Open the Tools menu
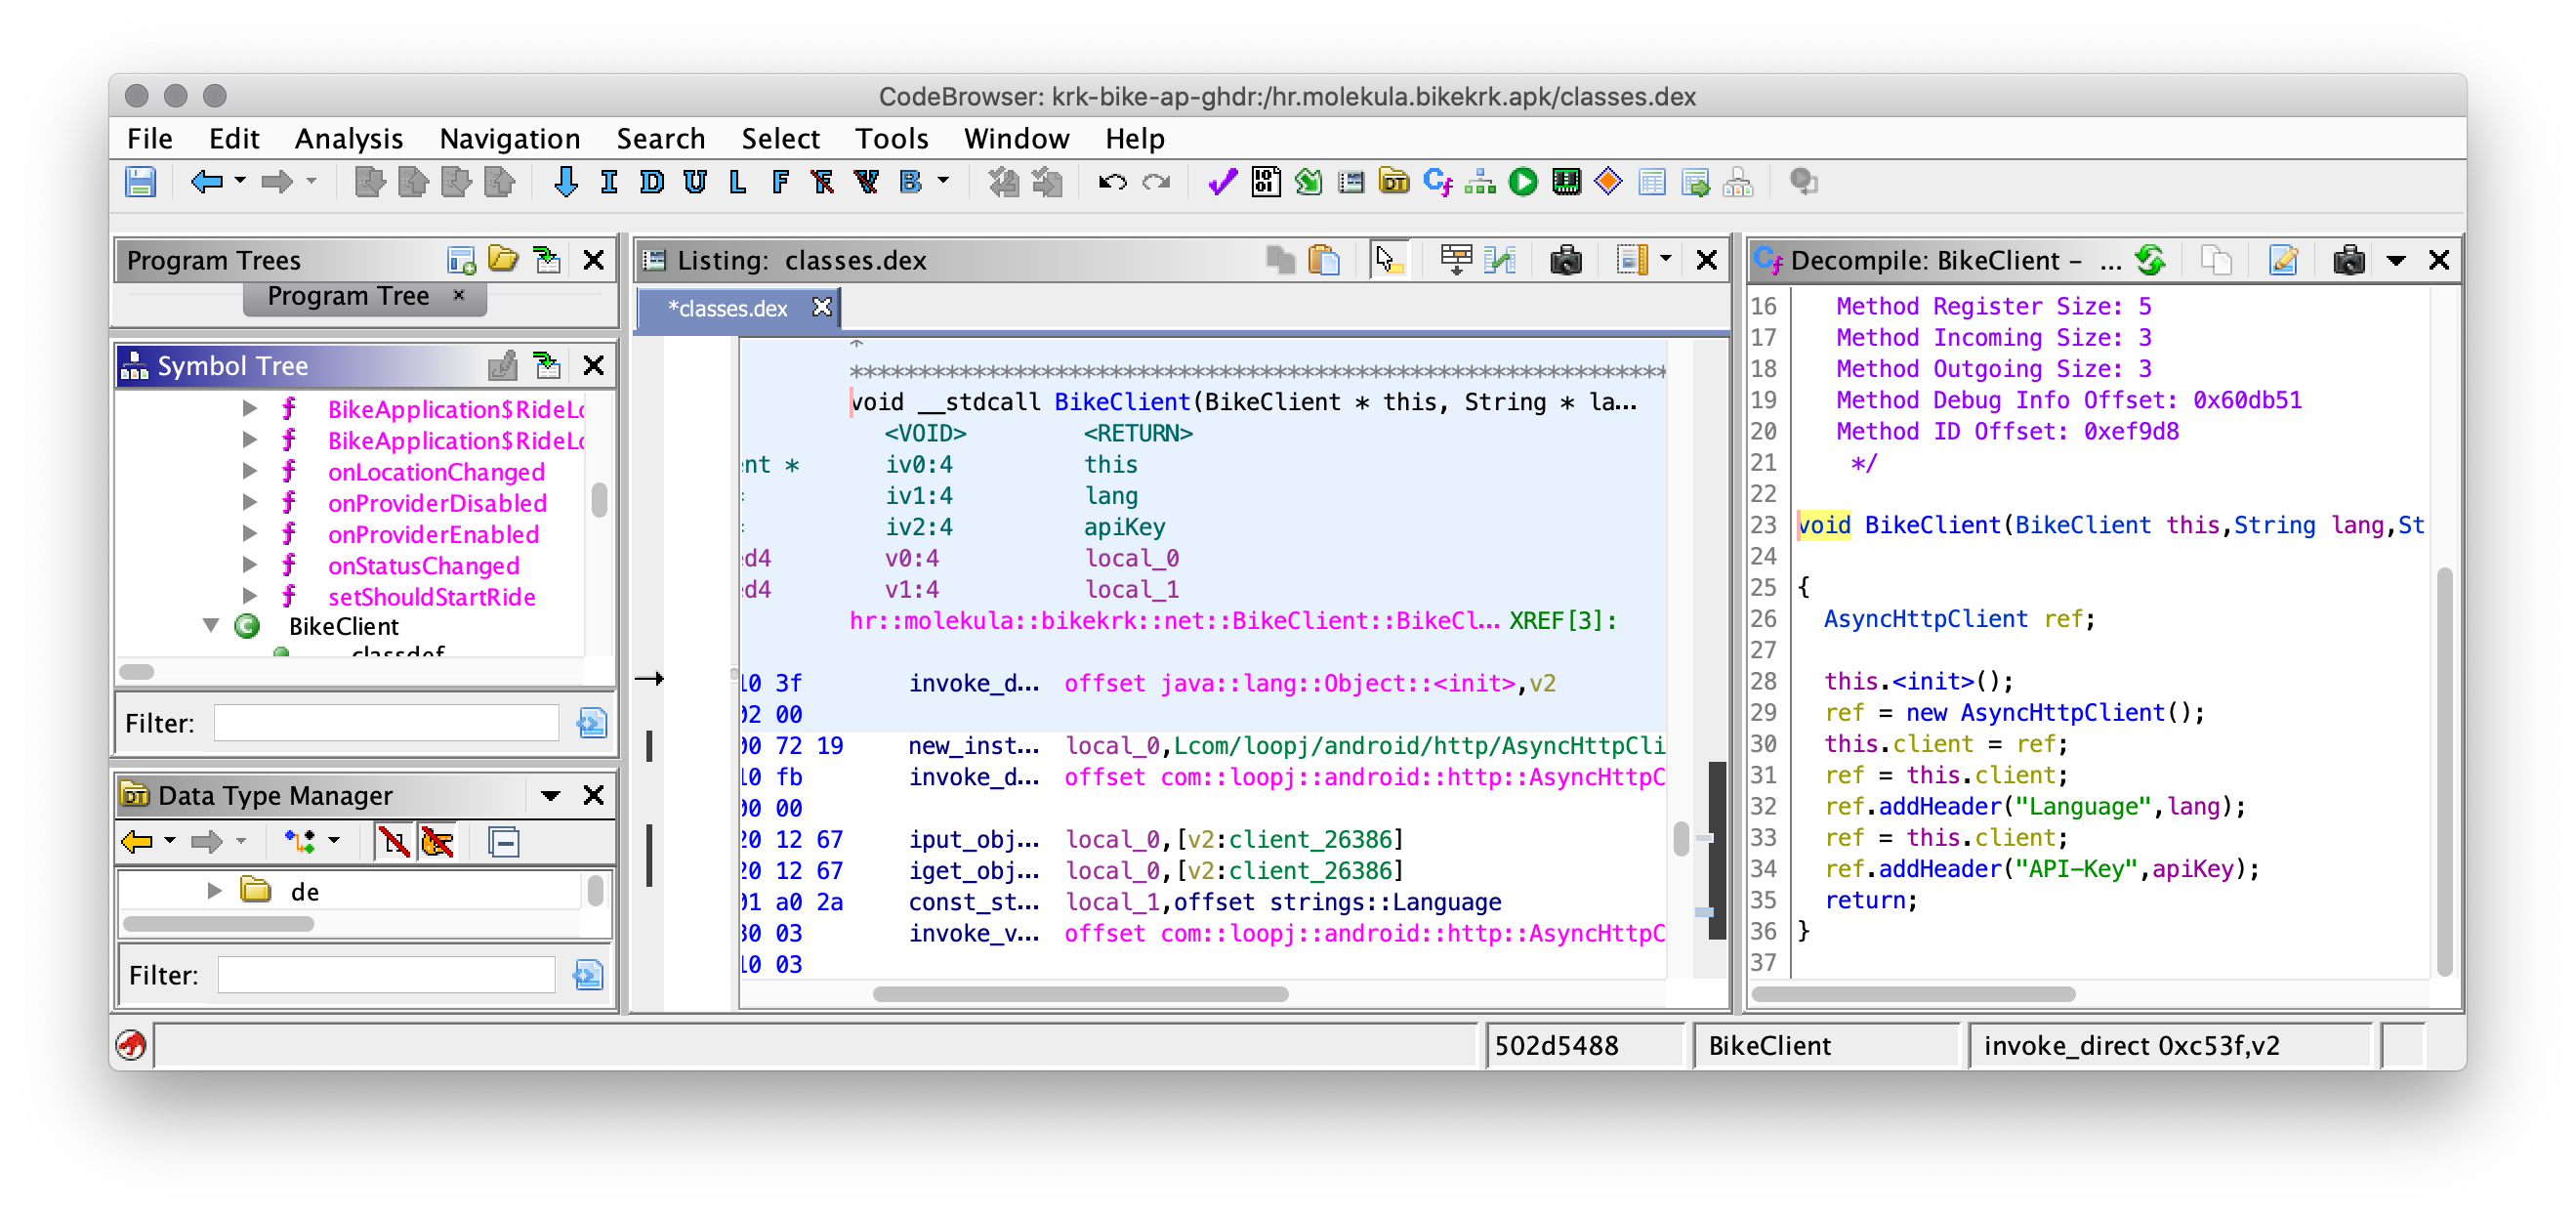2576x1215 pixels. point(891,138)
